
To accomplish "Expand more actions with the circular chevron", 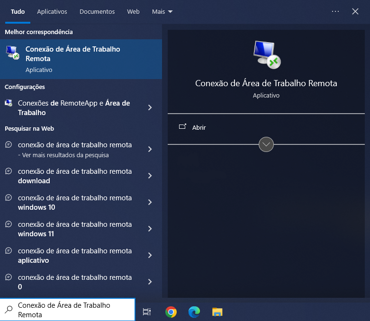I will coord(266,144).
